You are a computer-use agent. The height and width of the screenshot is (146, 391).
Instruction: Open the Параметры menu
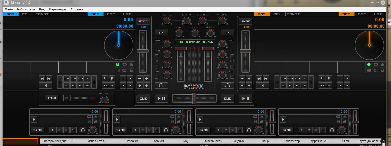coord(58,9)
